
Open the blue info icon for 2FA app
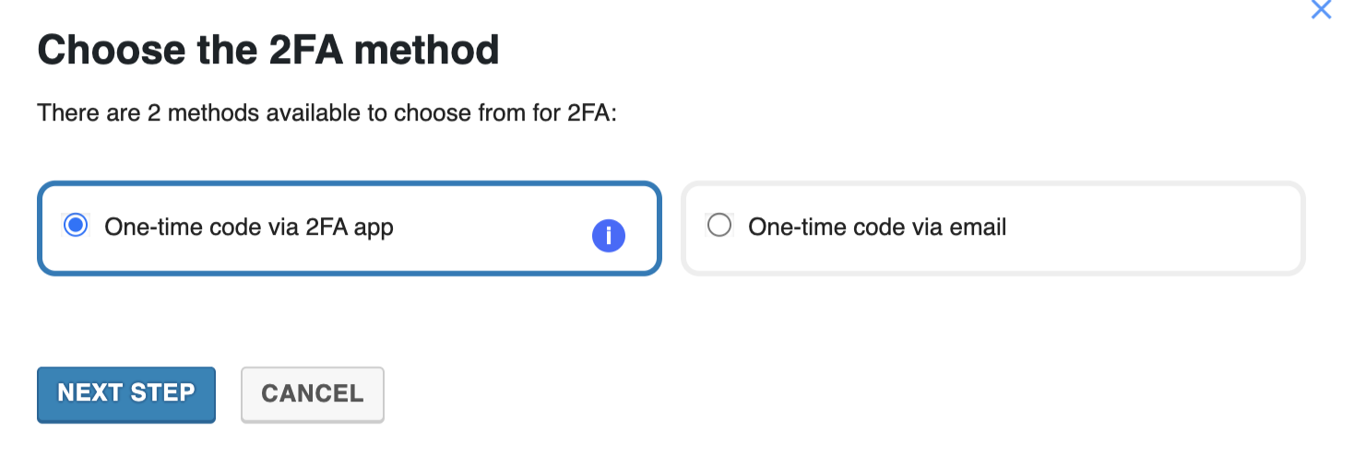(609, 237)
